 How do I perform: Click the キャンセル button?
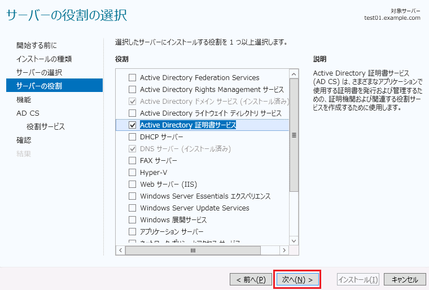pos(405,280)
